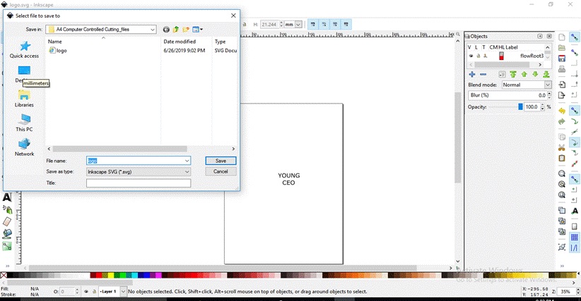This screenshot has height=301, width=581.
Task: Click the Save document floppy icon
Action: [x=562, y=59]
